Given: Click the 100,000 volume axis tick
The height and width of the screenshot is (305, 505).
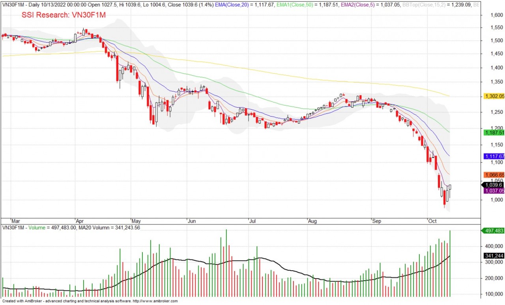Looking at the screenshot, I should tap(493, 294).
